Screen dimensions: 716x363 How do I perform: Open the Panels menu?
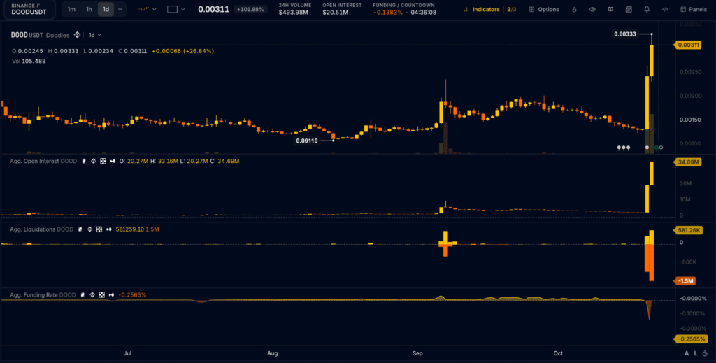click(x=693, y=9)
